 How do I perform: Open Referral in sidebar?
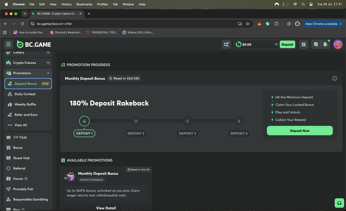point(28,168)
